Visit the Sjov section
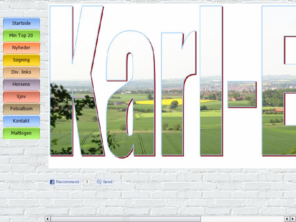The height and width of the screenshot is (222, 296). (21, 97)
